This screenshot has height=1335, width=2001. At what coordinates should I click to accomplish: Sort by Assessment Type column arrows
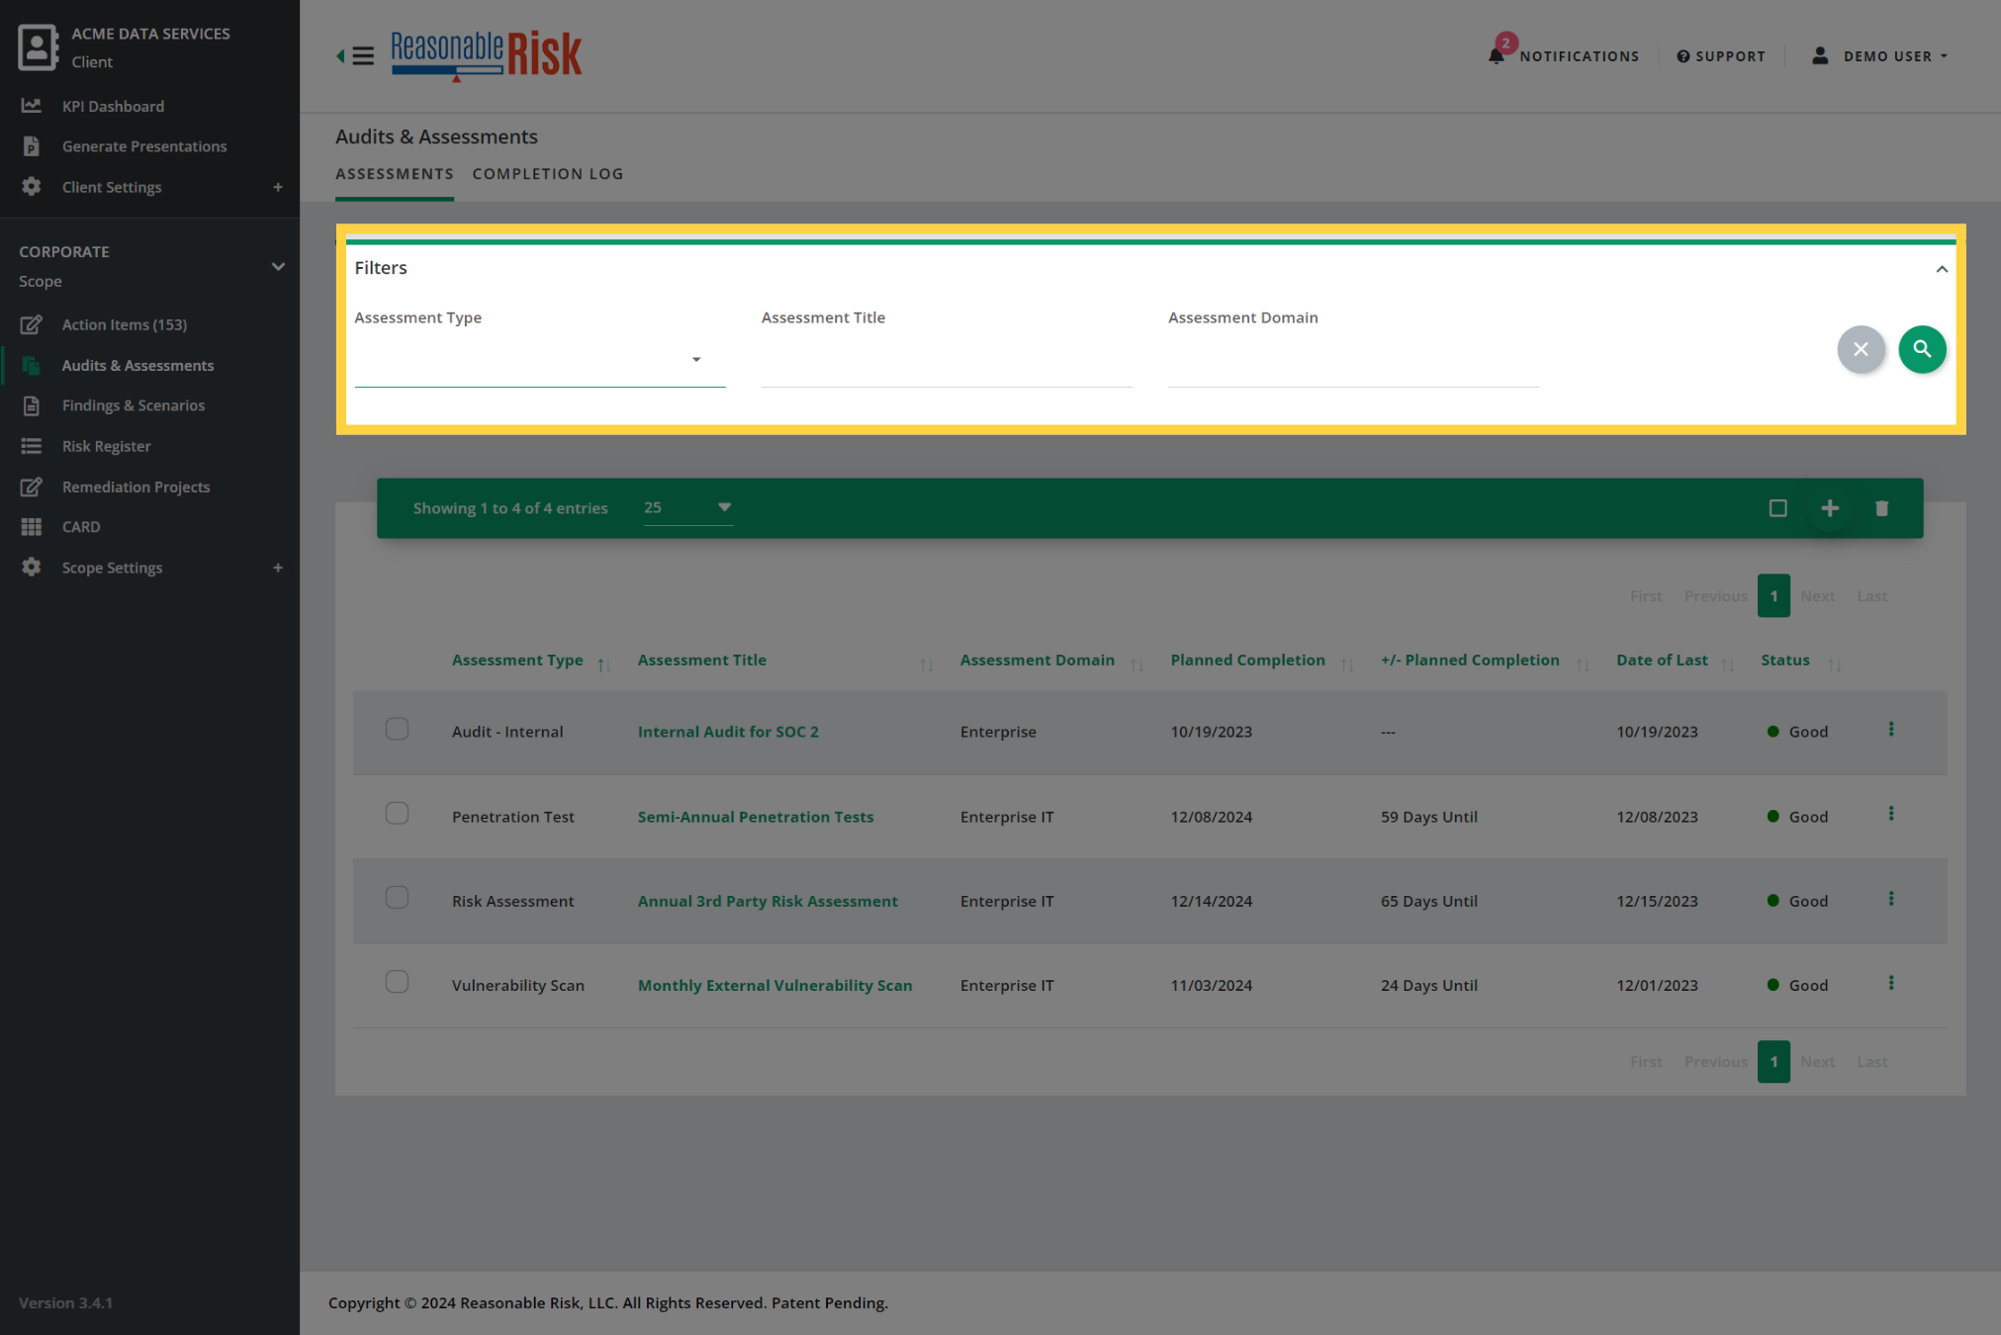tap(603, 665)
